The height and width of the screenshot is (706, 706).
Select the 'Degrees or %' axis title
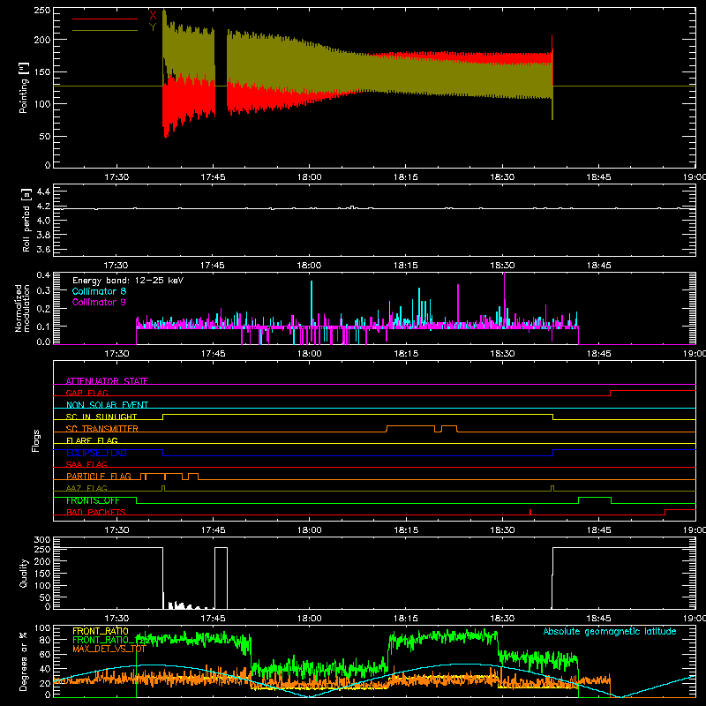coord(24,661)
